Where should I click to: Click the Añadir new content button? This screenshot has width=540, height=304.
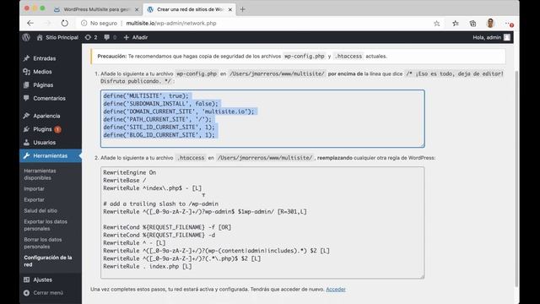tap(136, 37)
